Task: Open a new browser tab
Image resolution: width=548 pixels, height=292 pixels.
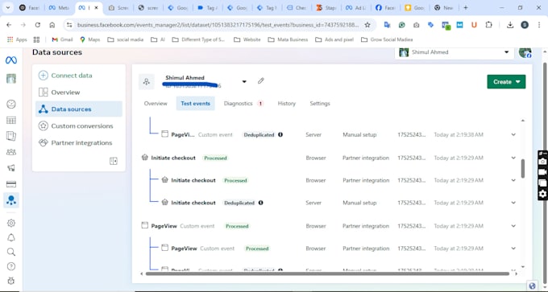Action: [x=466, y=8]
